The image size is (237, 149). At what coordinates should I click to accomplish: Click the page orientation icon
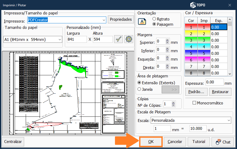click(142, 22)
